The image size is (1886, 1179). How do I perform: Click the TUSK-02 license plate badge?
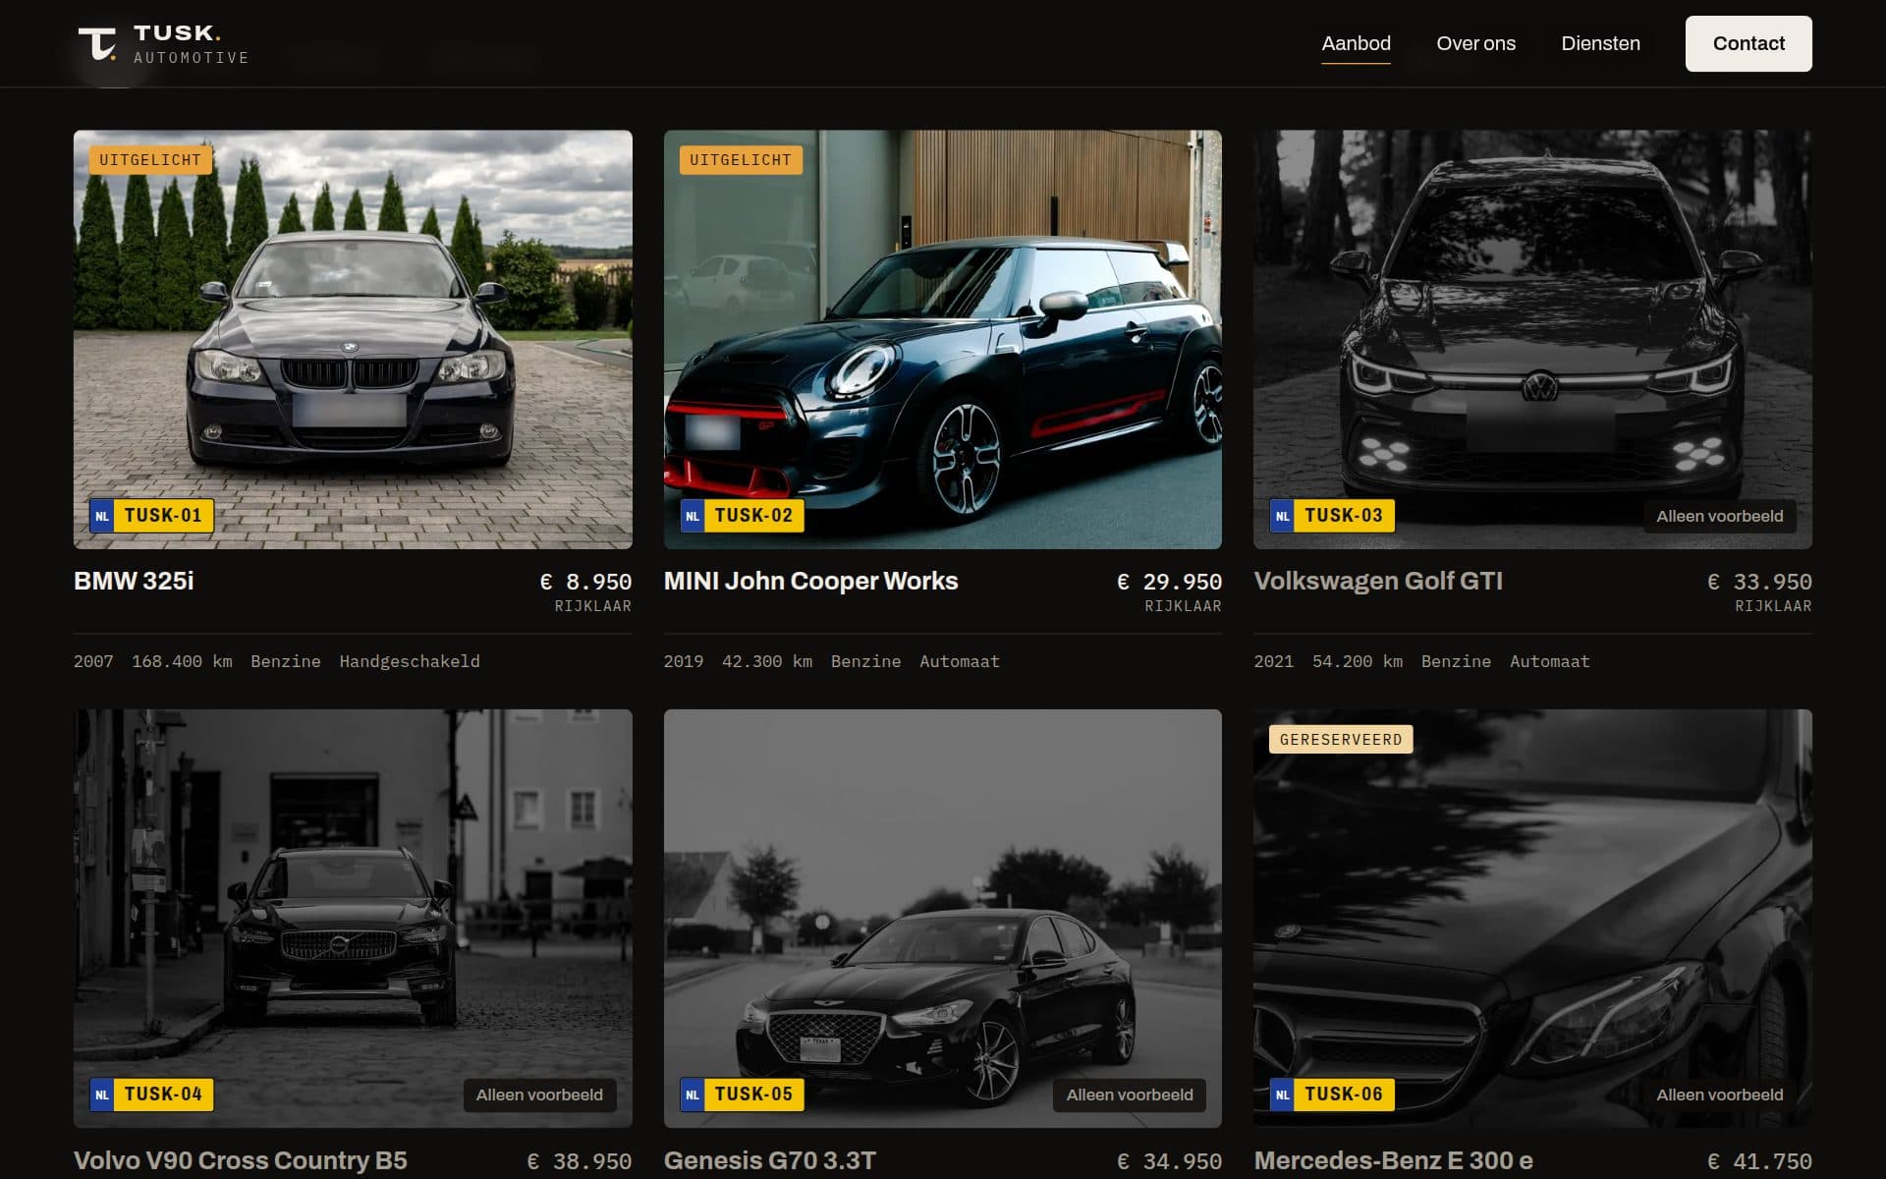(742, 516)
